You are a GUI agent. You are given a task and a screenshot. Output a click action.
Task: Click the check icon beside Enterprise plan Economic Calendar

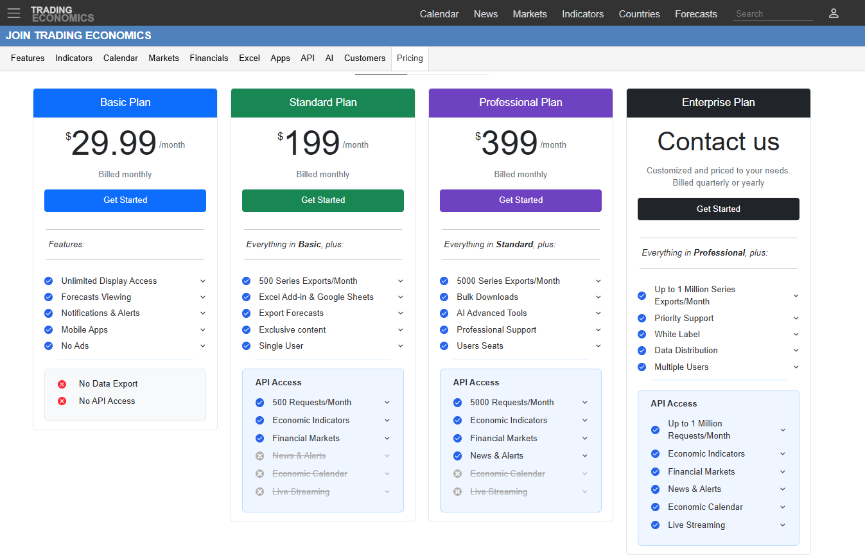655,507
